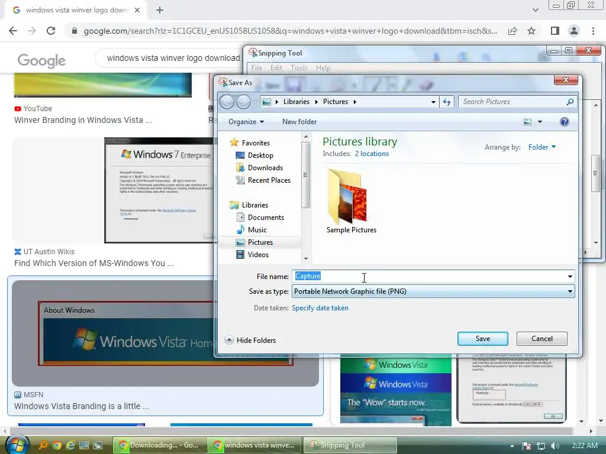
Task: Click the Show desktop quick launch icon
Action: (84, 445)
